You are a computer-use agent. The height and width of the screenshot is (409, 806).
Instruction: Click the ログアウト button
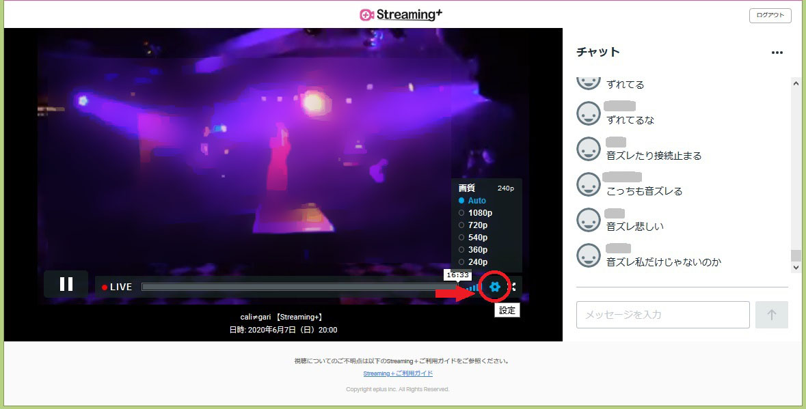coord(770,14)
